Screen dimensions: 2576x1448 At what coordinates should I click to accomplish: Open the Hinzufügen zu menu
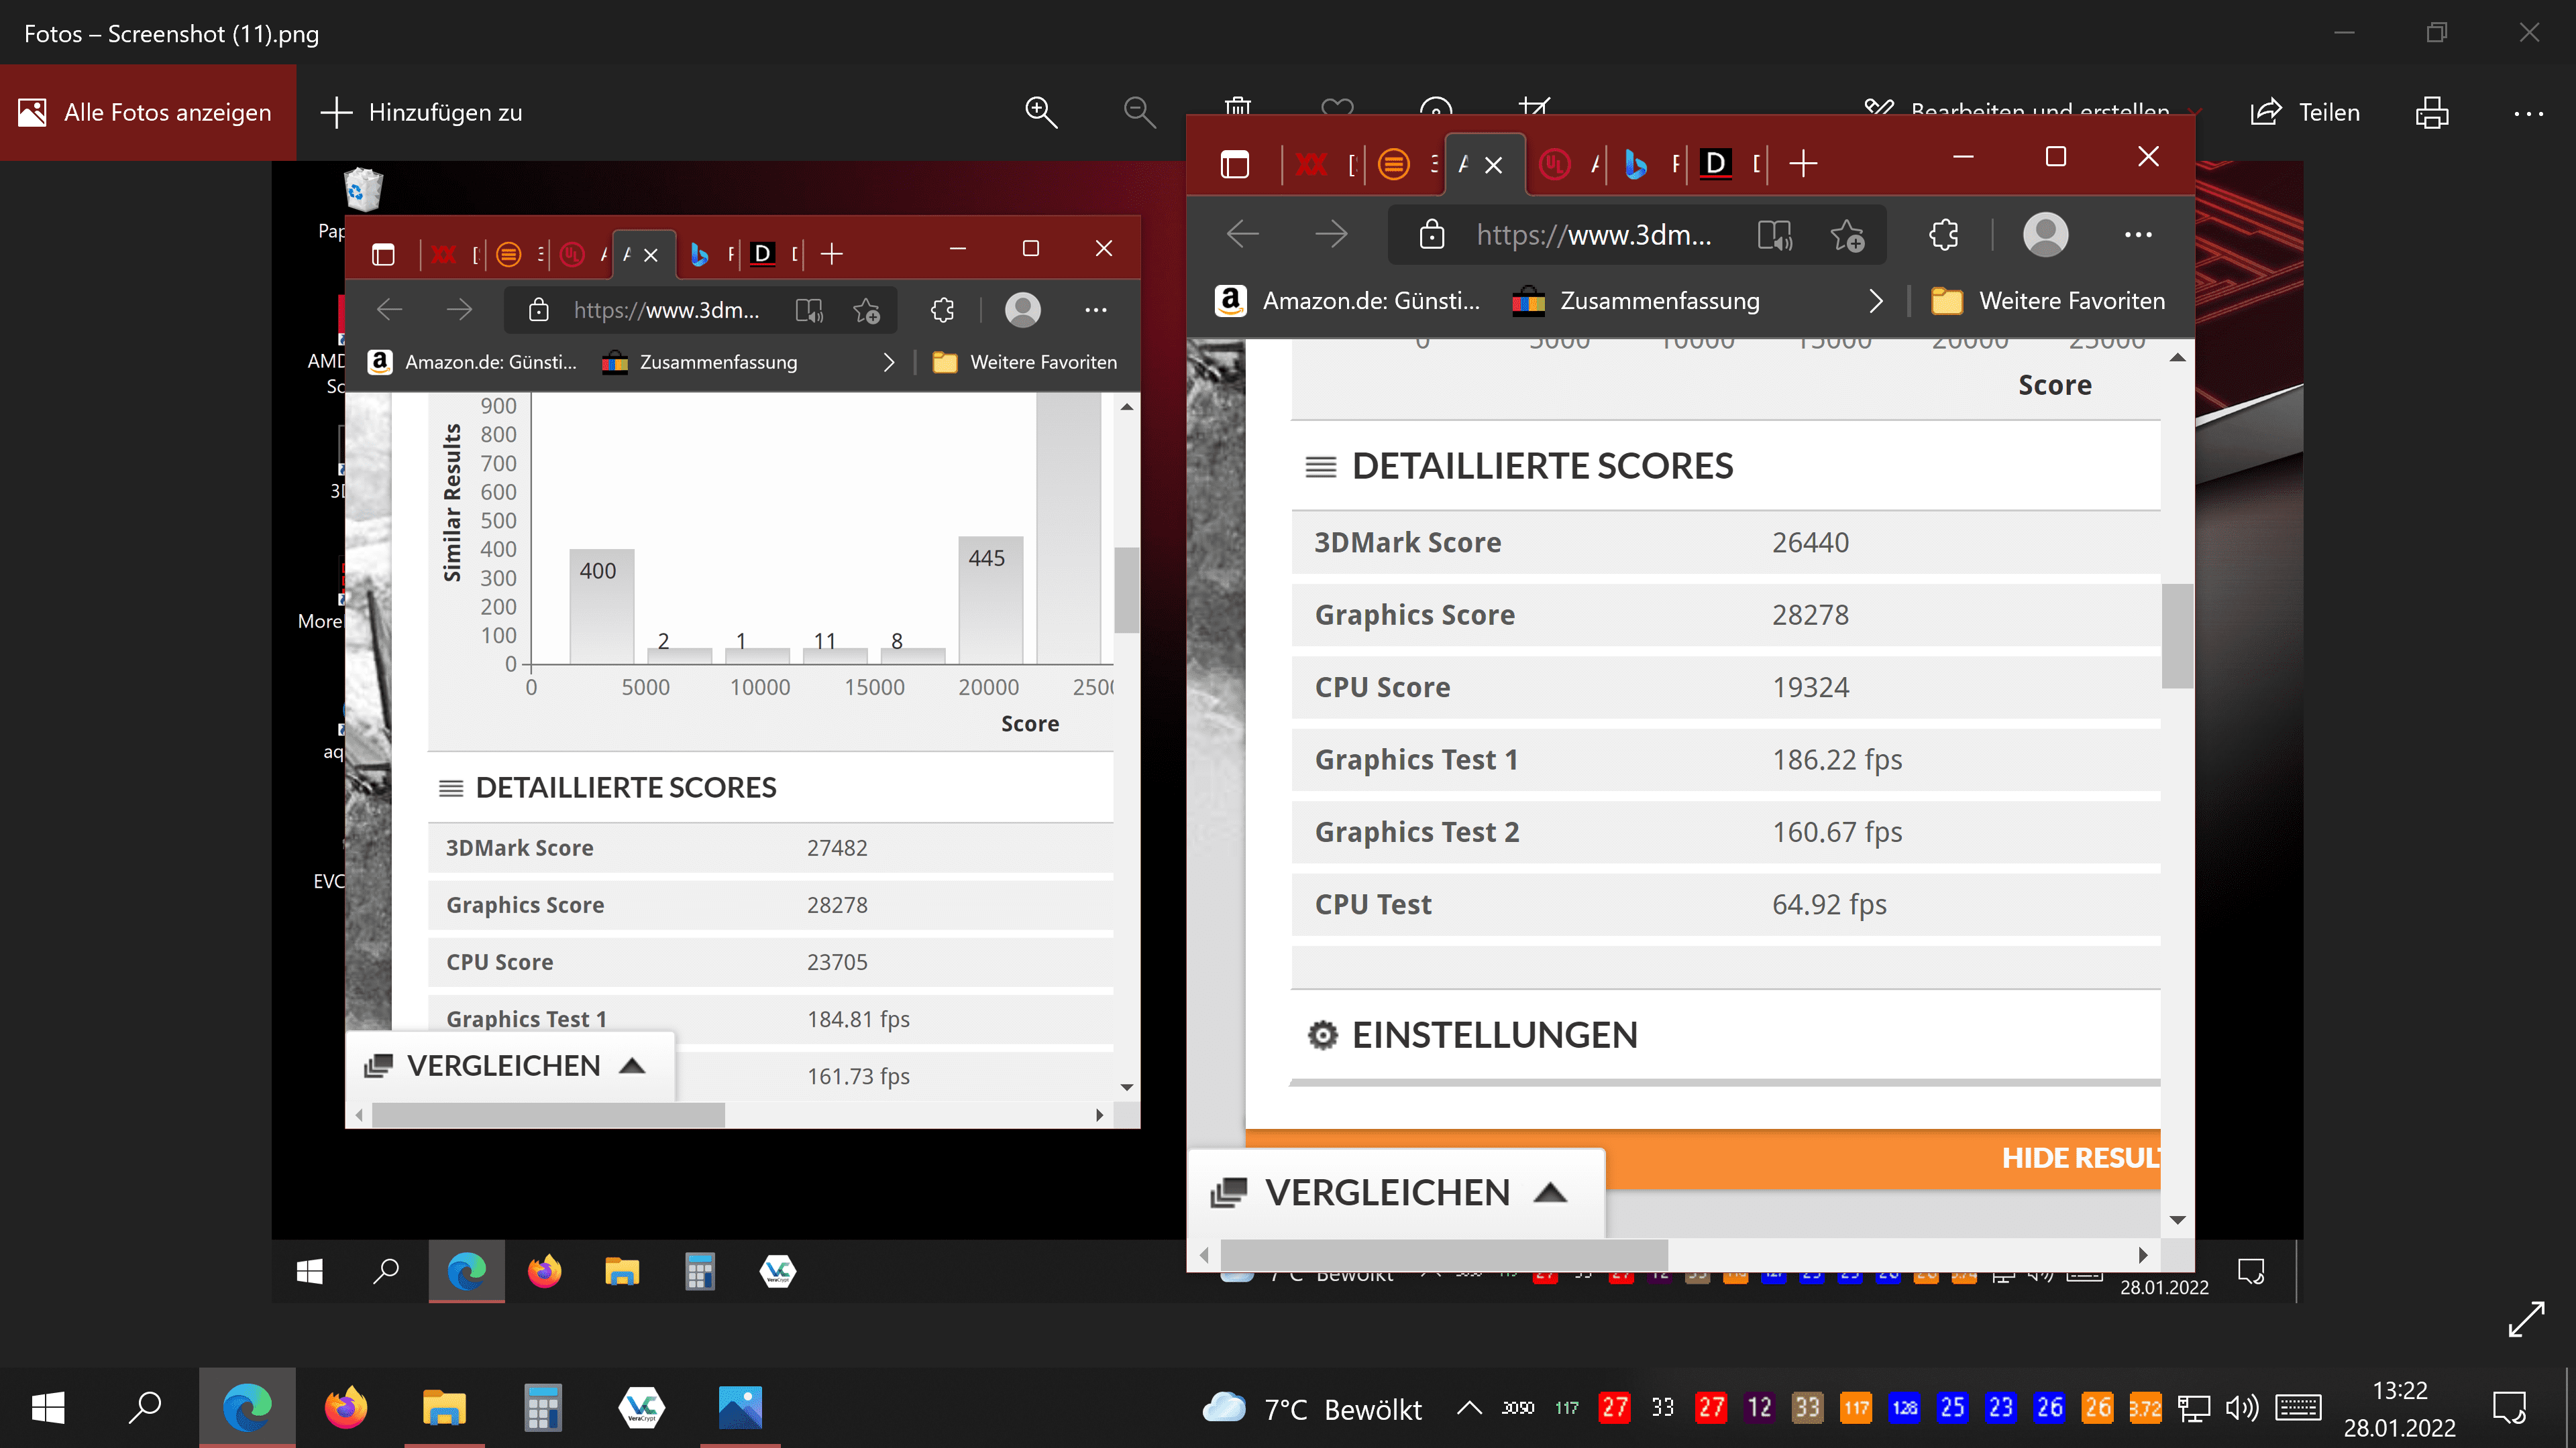[x=422, y=112]
